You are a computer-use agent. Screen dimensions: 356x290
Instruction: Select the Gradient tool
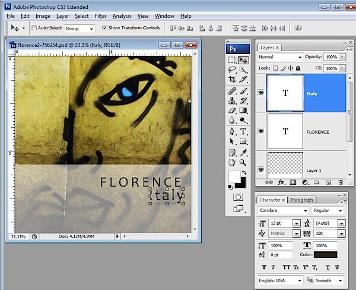click(x=243, y=111)
